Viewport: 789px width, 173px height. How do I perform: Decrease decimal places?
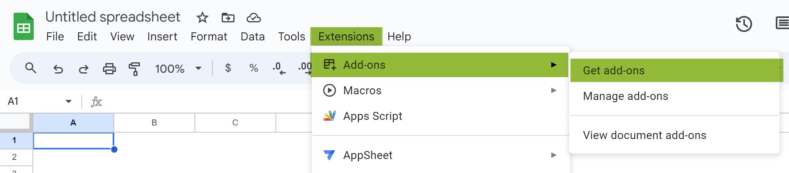[x=279, y=69]
